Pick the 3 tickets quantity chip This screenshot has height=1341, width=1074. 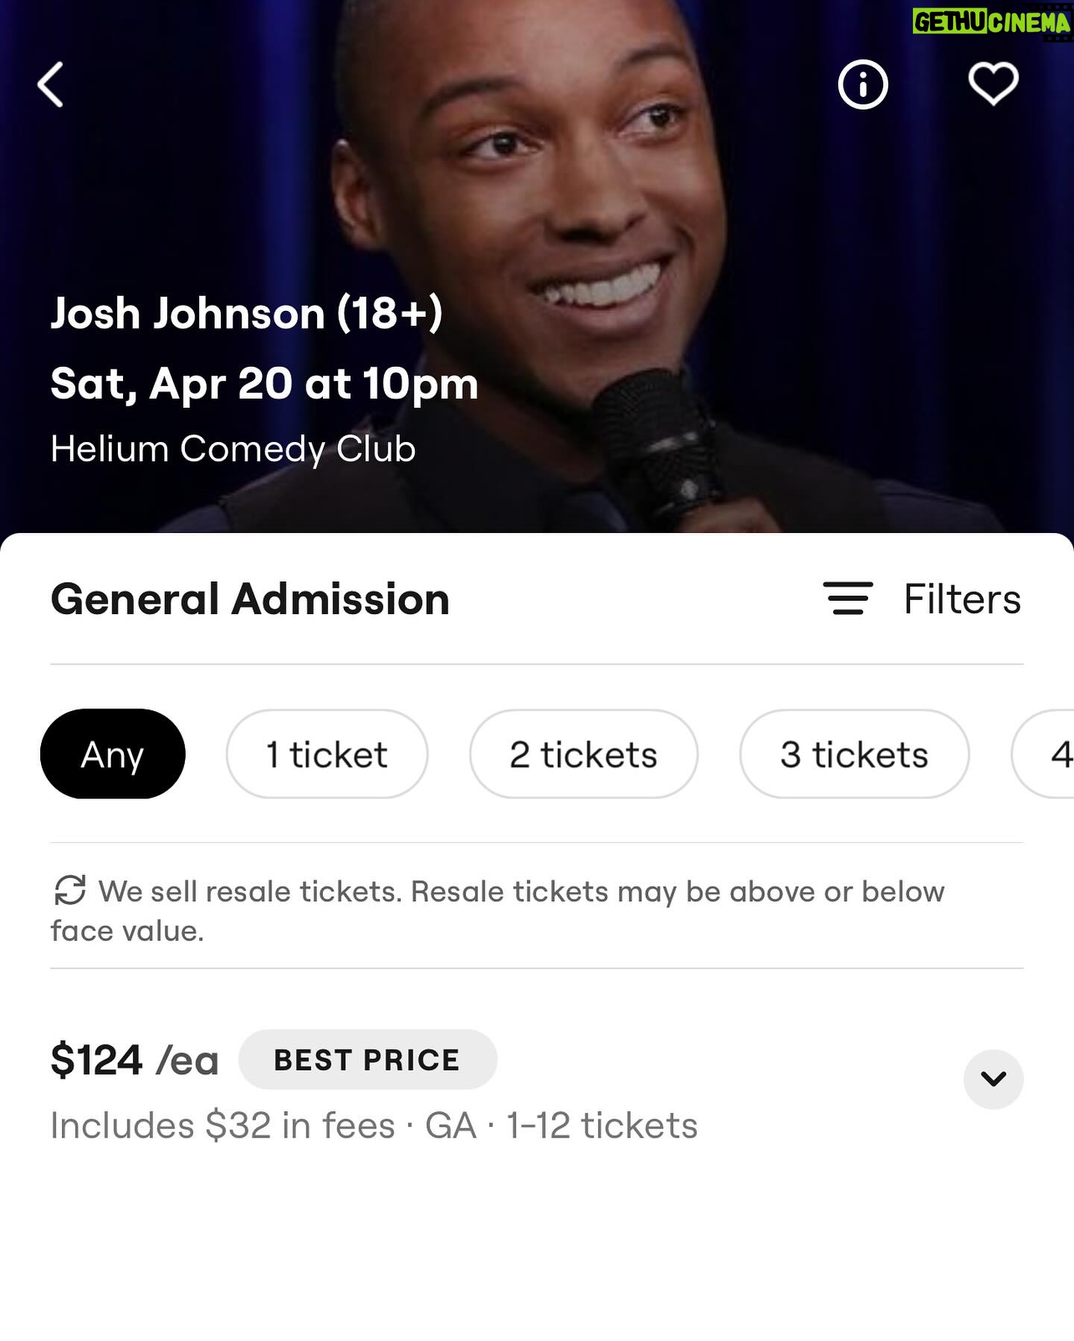854,754
